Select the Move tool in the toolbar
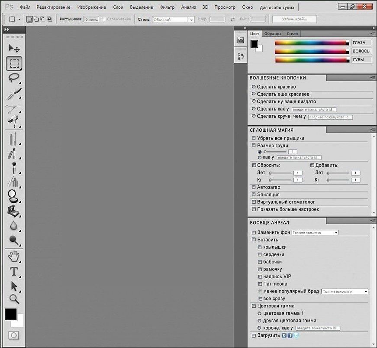Viewport: 377px width, 348px height. pos(14,49)
